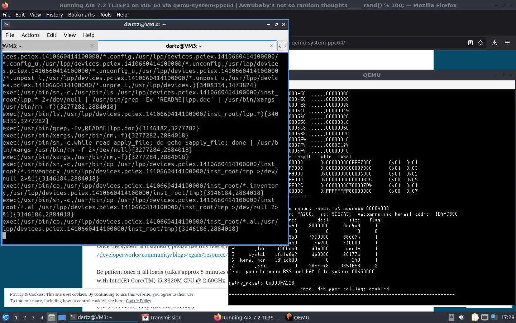This screenshot has width=516, height=323.
Task: Minimize the dartz@VM3 terminal window
Action: point(268,24)
